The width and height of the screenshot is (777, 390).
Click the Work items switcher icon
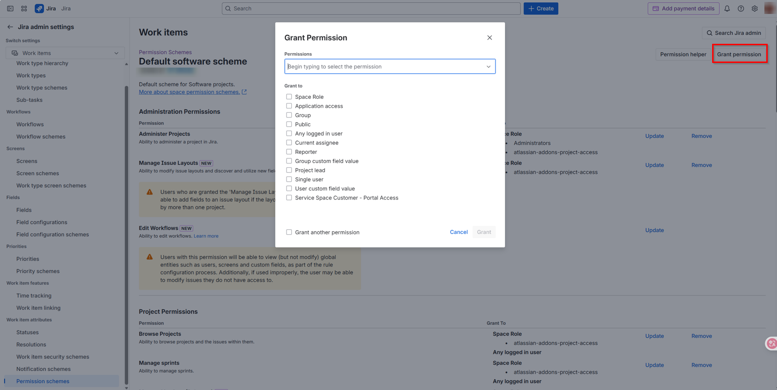[x=15, y=53]
